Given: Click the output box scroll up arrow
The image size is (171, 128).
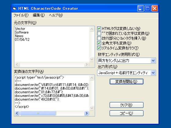Looking at the screenshot, I should pos(92,78).
